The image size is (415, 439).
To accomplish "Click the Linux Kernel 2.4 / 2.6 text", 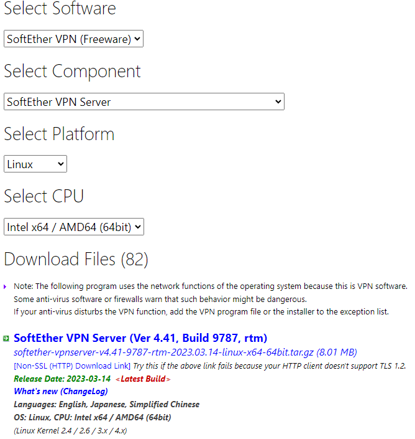I will coord(70,431).
